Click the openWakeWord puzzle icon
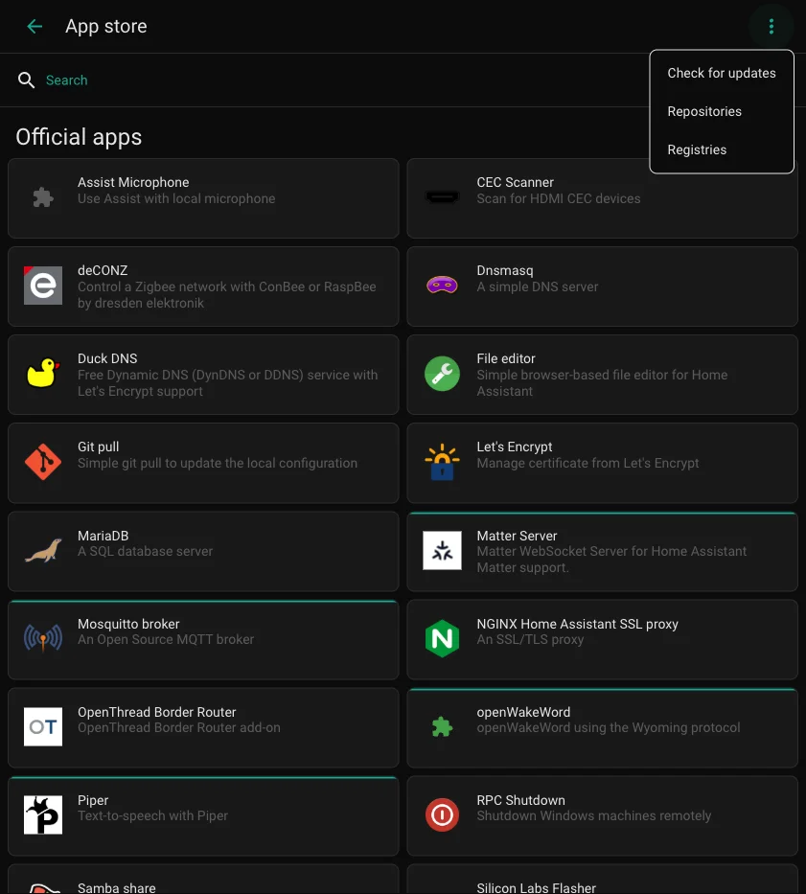Image resolution: width=806 pixels, height=894 pixels. [x=441, y=727]
